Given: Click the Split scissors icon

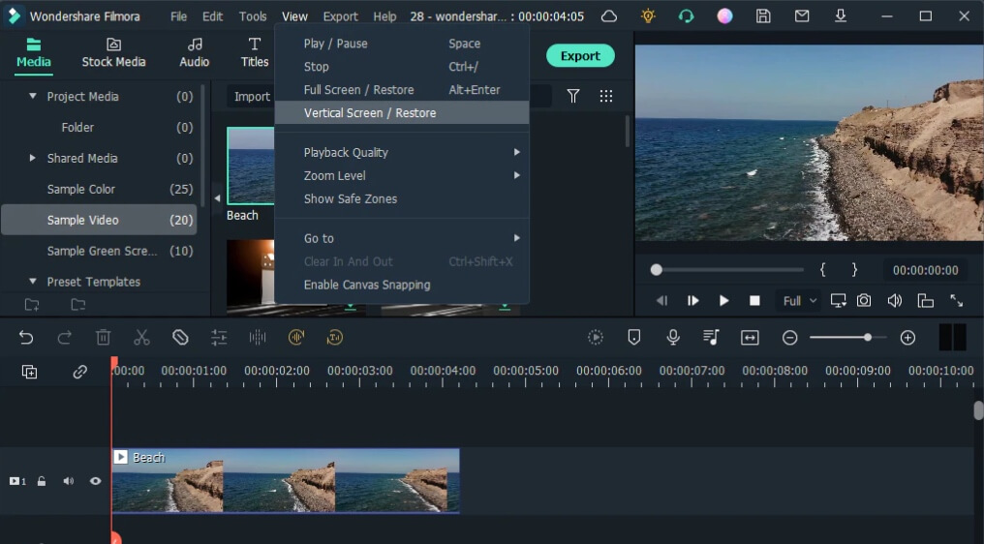Looking at the screenshot, I should (x=141, y=338).
